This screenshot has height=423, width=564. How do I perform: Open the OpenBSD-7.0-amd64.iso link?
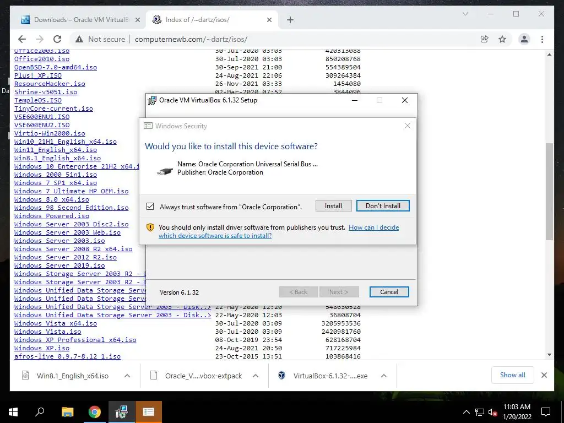pyautogui.click(x=56, y=67)
